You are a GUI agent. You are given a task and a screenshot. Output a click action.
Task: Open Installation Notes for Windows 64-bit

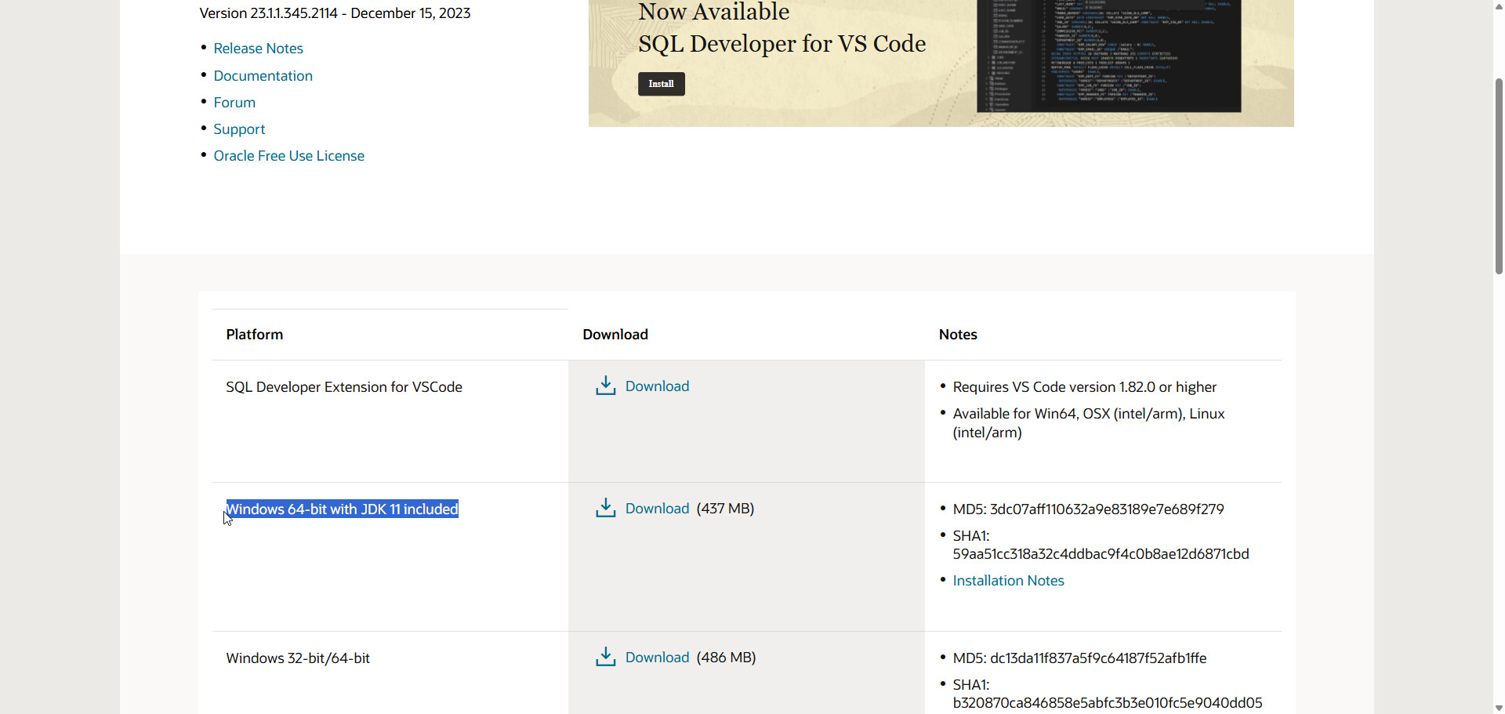coord(1008,581)
